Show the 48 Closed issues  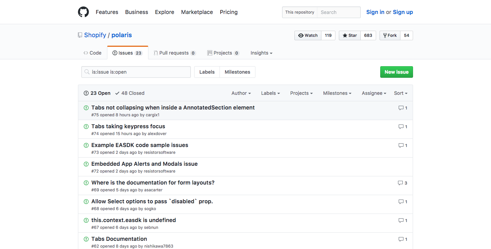[x=130, y=93]
